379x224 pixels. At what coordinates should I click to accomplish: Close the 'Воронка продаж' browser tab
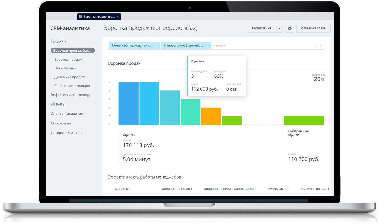coord(118,17)
